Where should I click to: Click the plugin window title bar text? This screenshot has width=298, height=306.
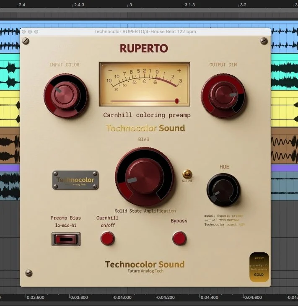click(145, 31)
